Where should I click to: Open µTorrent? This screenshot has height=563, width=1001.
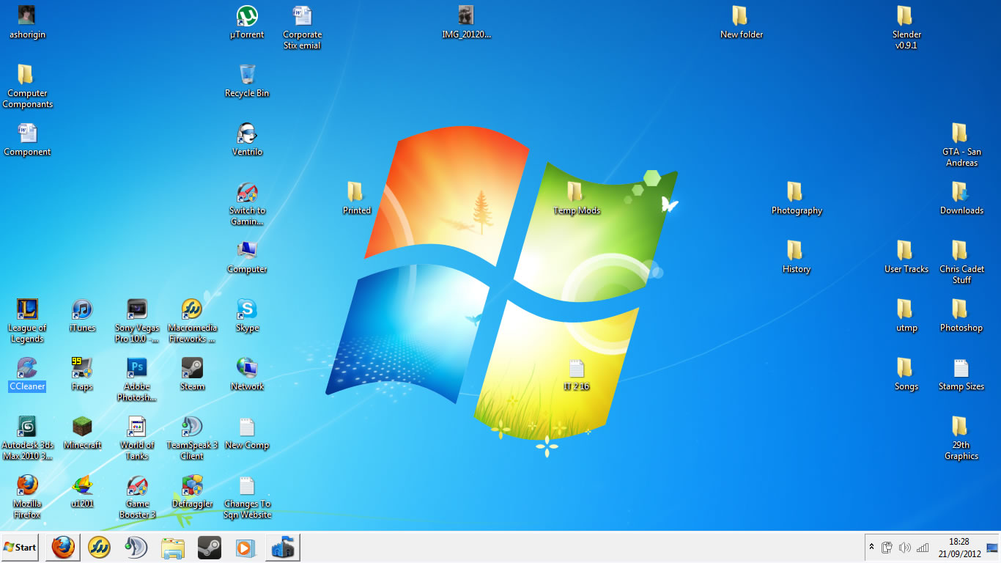pyautogui.click(x=247, y=15)
